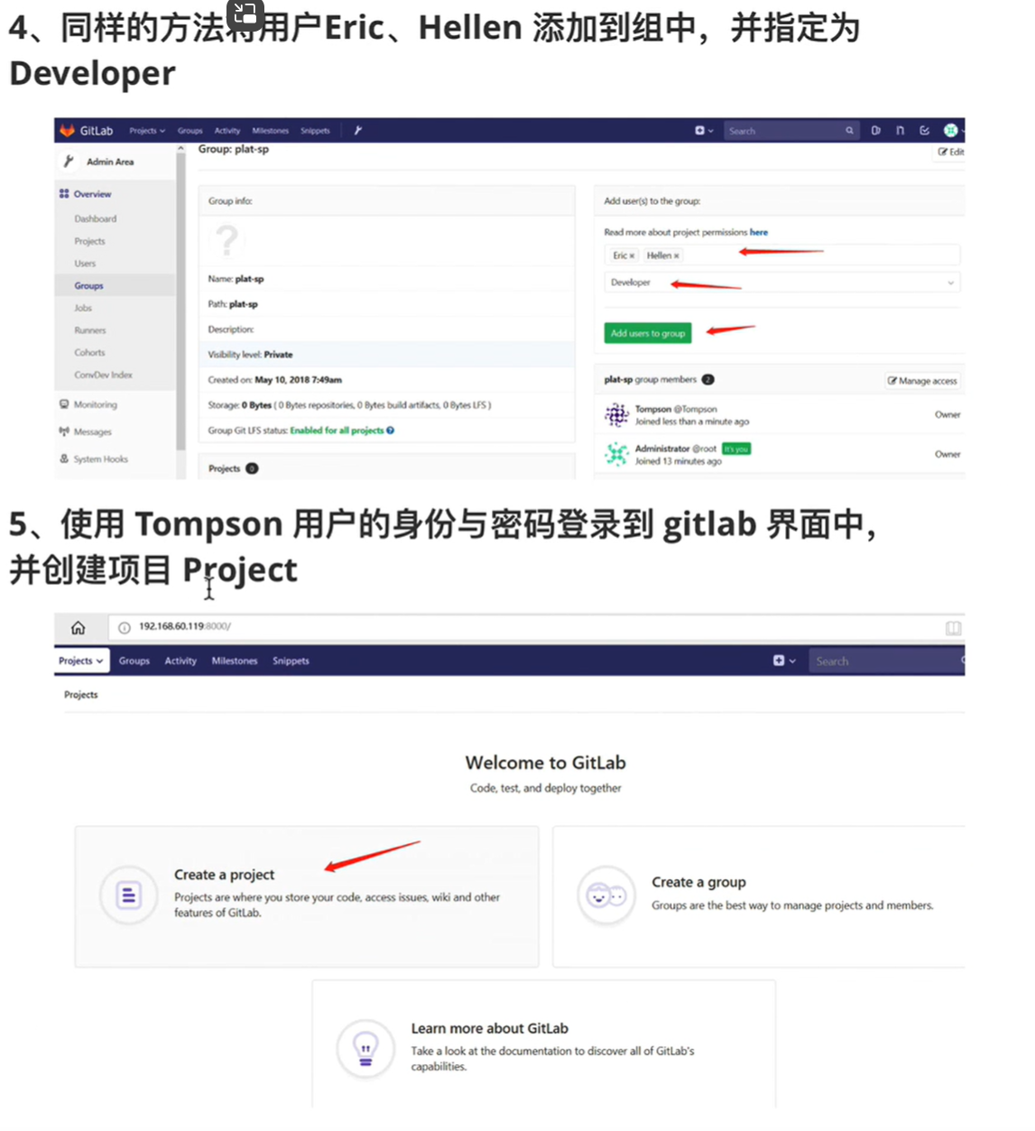The height and width of the screenshot is (1131, 1035).
Task: Click Tompson's avatar in group members
Action: tap(617, 415)
